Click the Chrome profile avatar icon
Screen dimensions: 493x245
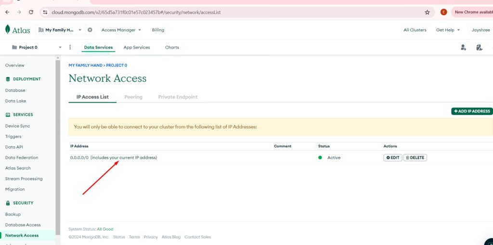443,12
